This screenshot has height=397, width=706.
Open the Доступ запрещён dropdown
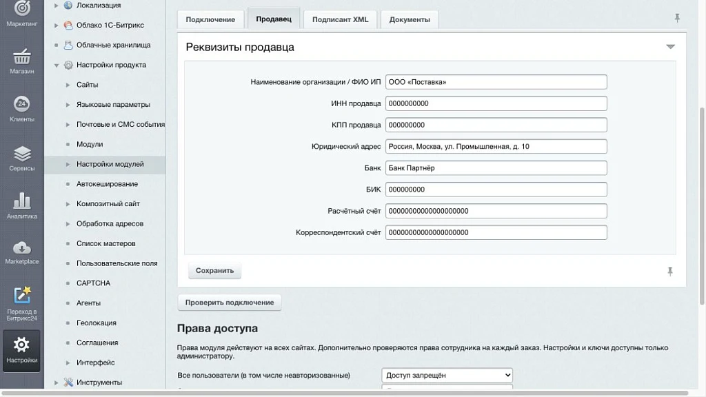pos(447,375)
